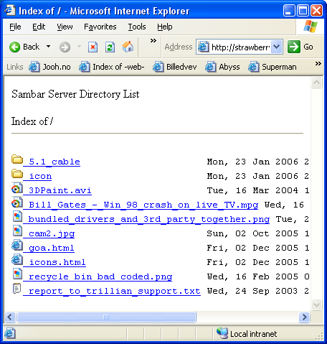
Task: Open the Favorites menu
Action: coord(100,27)
